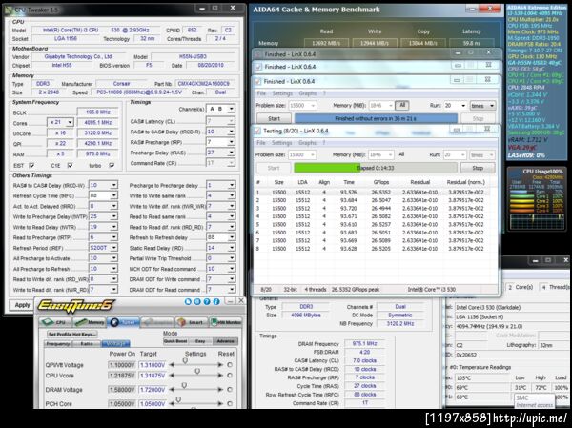Decrease CPU Vcore with left arrow
572x428 pixels.
tap(172, 375)
